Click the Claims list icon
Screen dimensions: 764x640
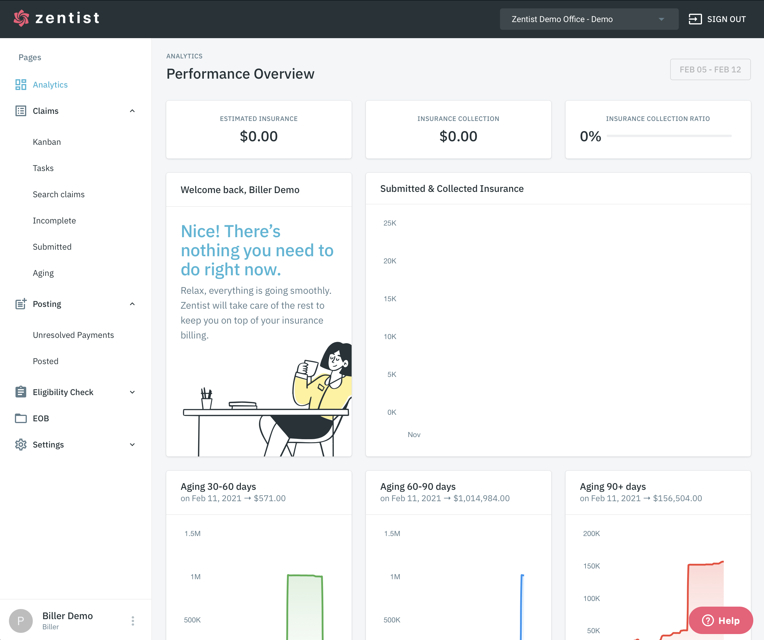[21, 111]
